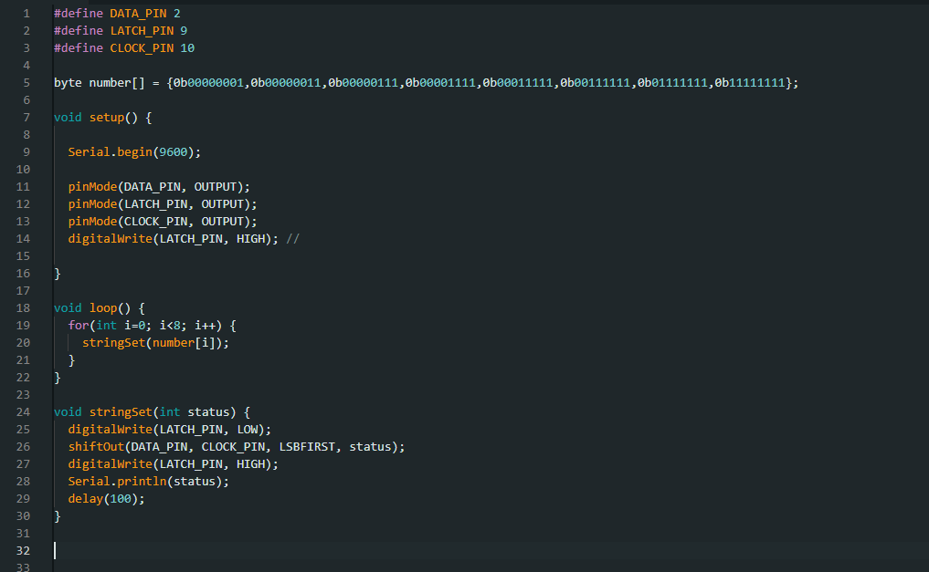The width and height of the screenshot is (929, 572).
Task: Click 'i++' in the for statement
Action: [205, 326]
